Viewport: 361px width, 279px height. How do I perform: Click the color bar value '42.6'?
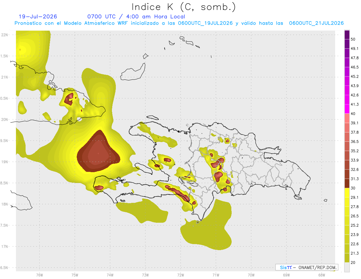[355, 95]
